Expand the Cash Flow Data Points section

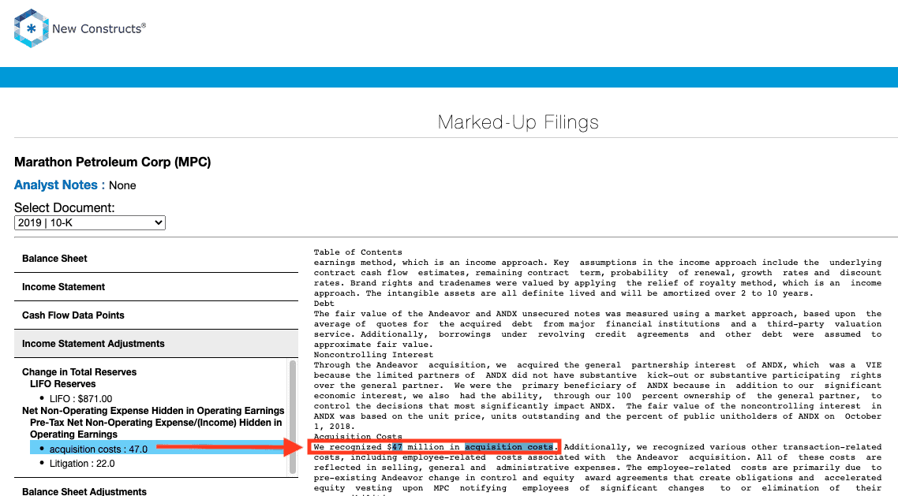pyautogui.click(x=155, y=315)
